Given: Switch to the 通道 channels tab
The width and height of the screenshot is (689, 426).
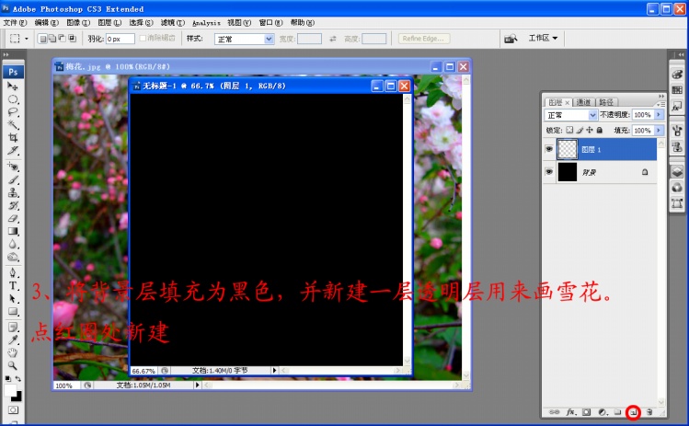Looking at the screenshot, I should point(584,101).
